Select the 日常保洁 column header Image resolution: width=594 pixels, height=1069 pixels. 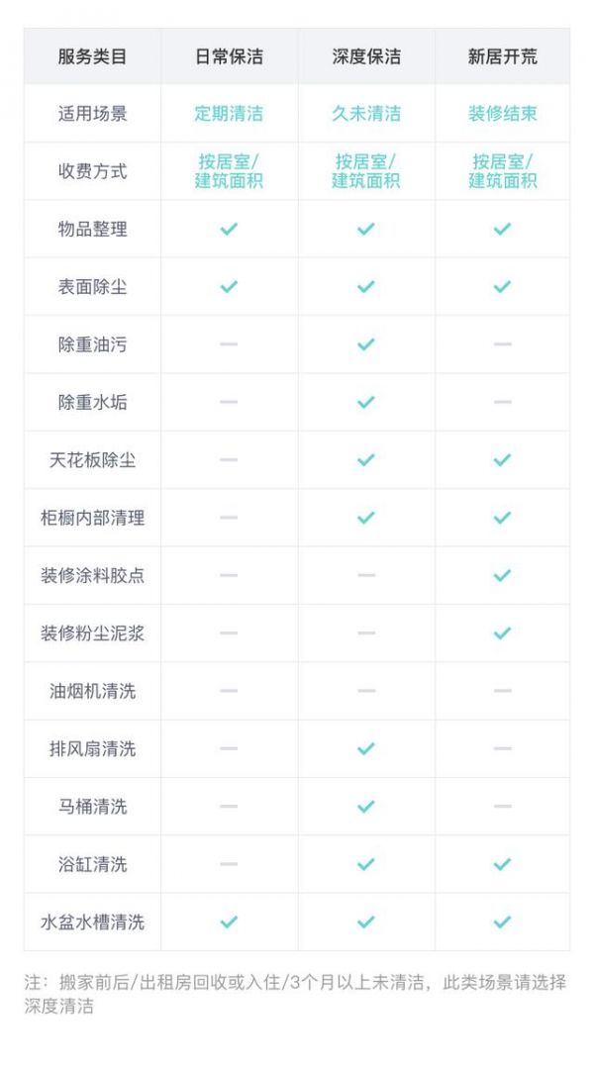pyautogui.click(x=229, y=56)
